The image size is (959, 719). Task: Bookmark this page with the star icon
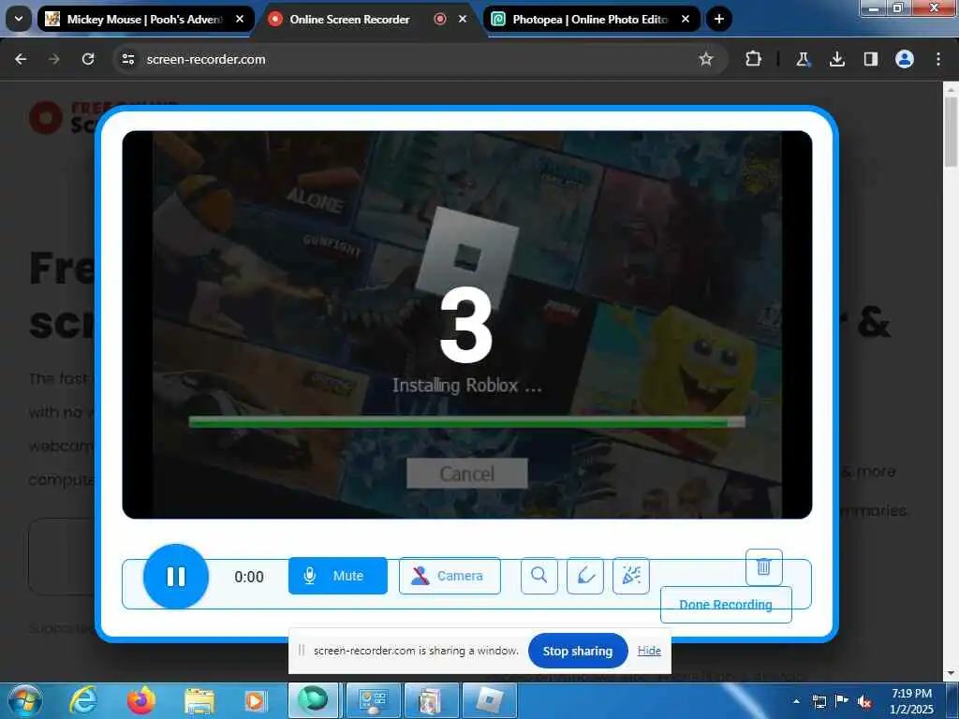pyautogui.click(x=706, y=59)
